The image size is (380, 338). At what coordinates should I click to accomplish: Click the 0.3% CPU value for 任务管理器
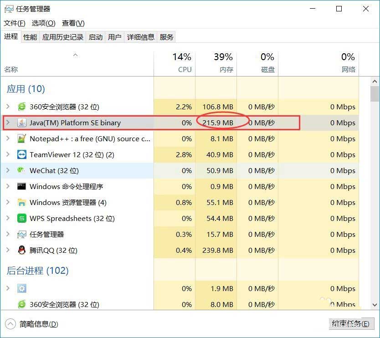(x=184, y=234)
